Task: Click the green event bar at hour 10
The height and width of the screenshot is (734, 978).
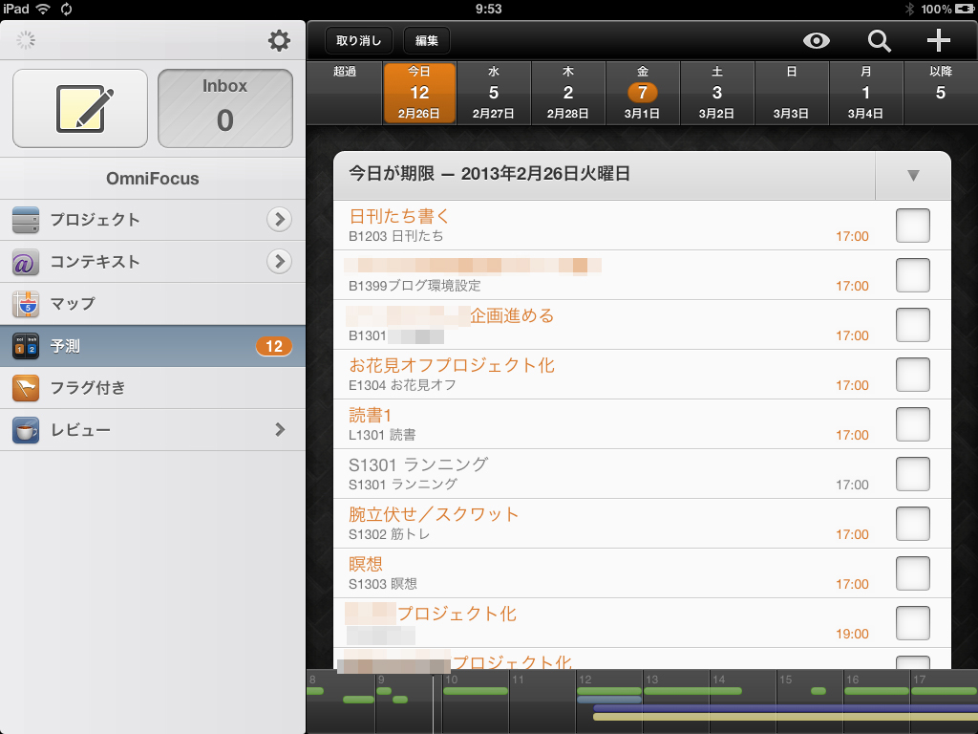Action: (476, 690)
